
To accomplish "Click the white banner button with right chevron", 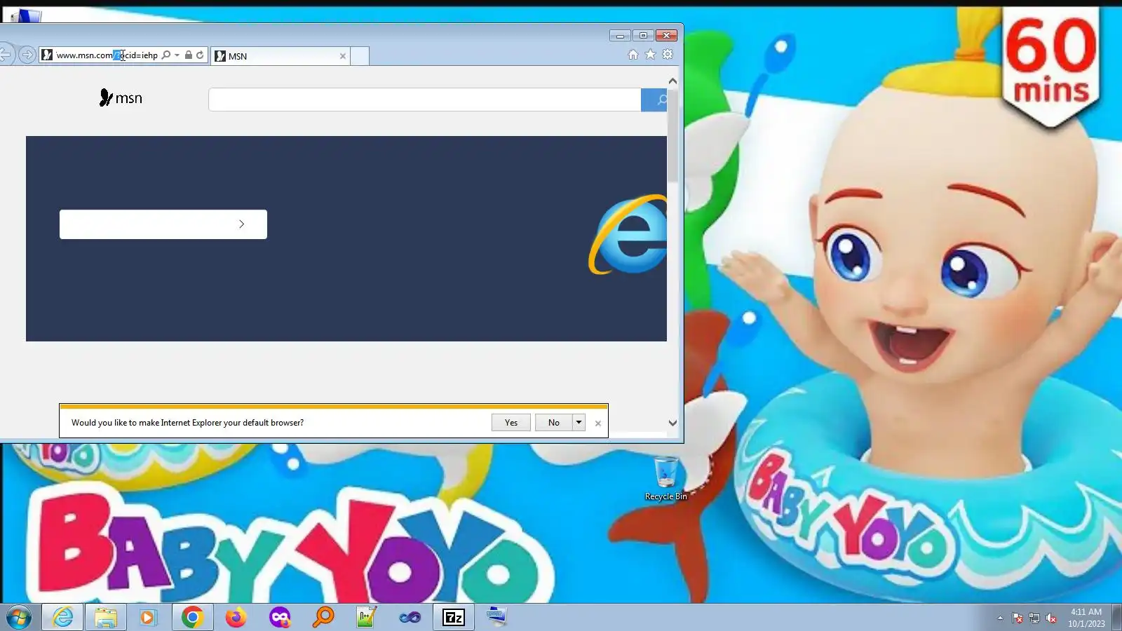I will pyautogui.click(x=163, y=224).
